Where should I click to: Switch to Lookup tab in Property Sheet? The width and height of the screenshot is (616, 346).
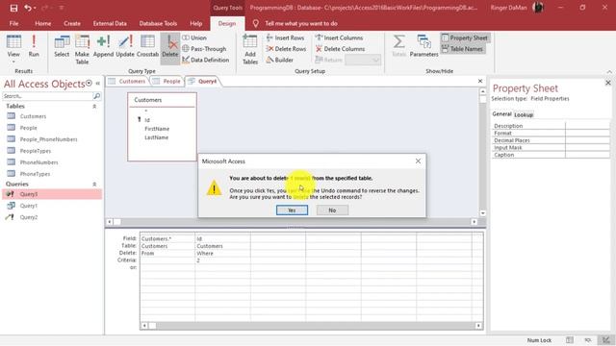[x=524, y=114]
